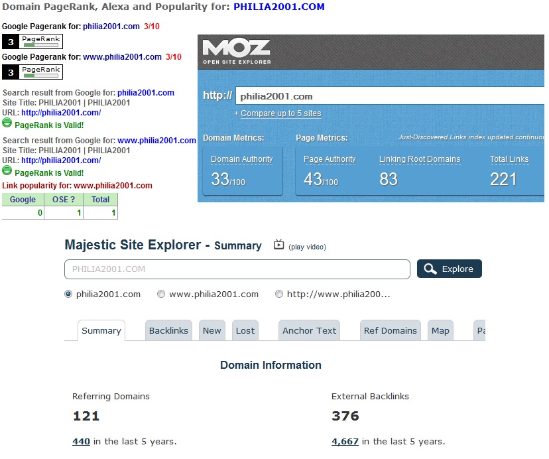Click the Page Authority 43/100 value

click(321, 179)
